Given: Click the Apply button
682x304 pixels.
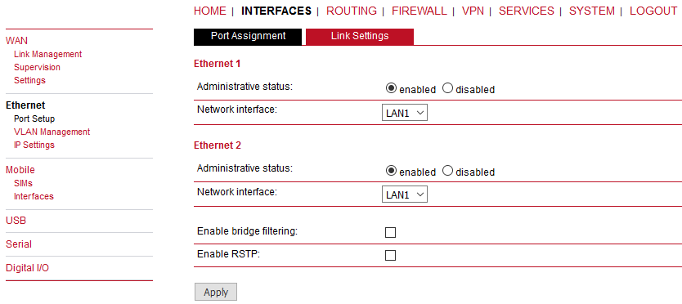Looking at the screenshot, I should tap(216, 293).
